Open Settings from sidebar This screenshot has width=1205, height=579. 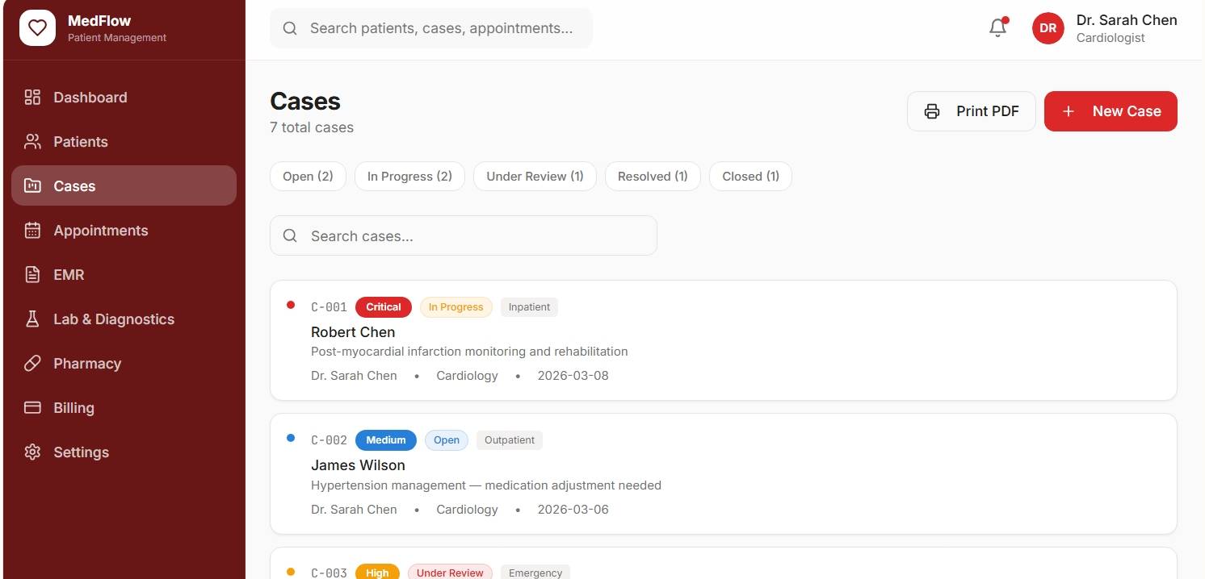124,452
